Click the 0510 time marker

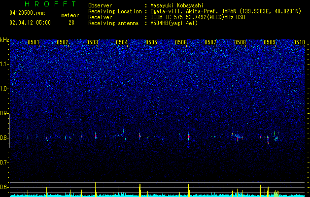[299, 42]
